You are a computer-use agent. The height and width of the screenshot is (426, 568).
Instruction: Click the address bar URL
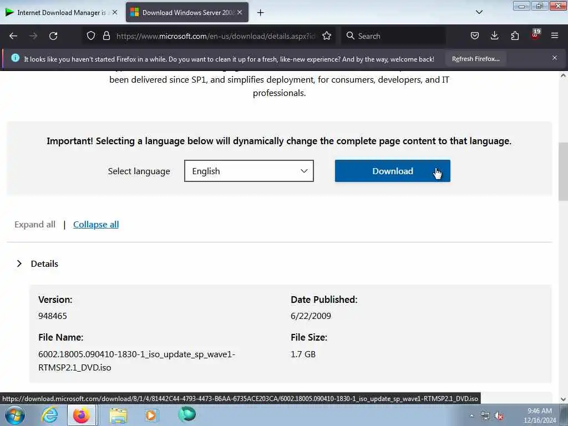(216, 36)
